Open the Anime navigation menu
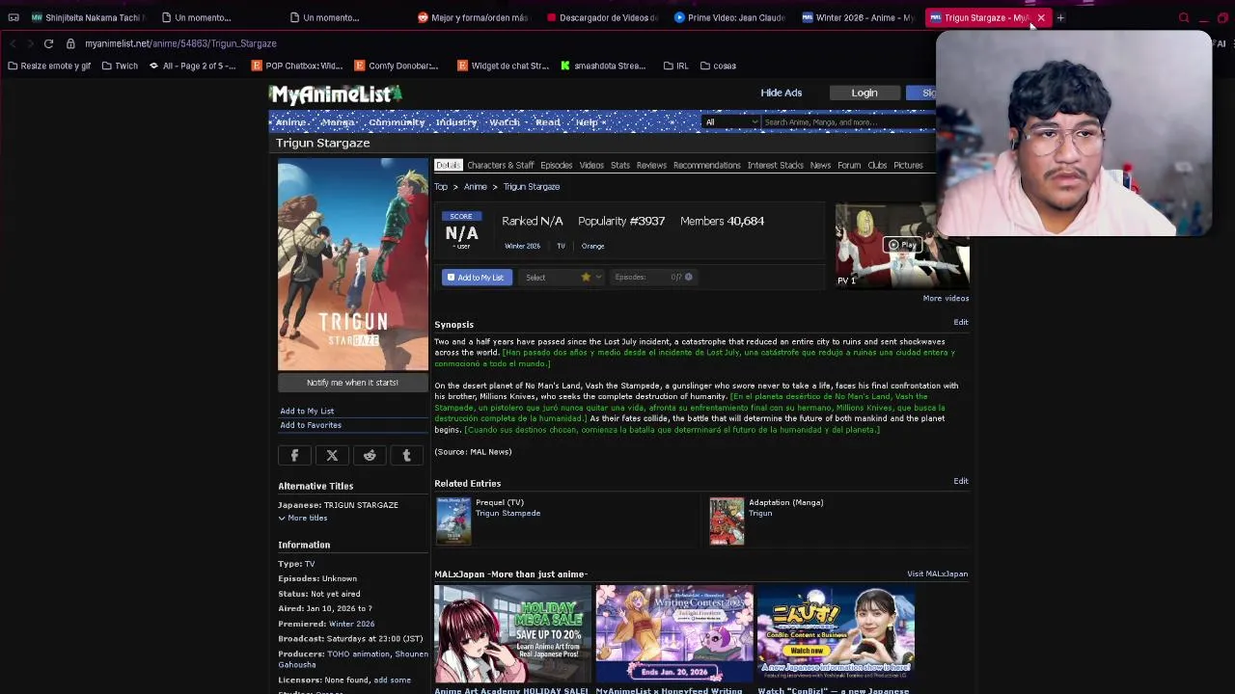1235x694 pixels. click(x=290, y=122)
